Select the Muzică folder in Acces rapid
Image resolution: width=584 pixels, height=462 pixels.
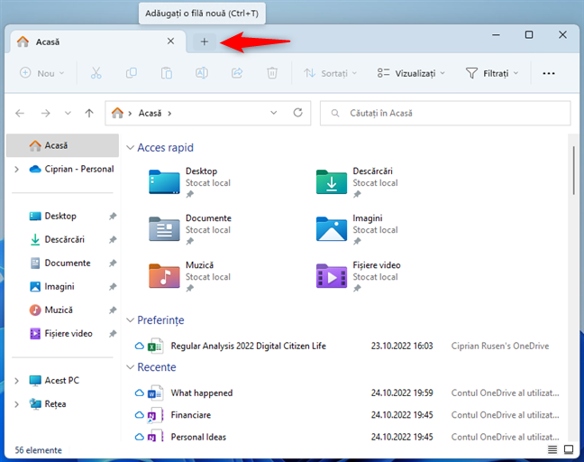tap(190, 276)
